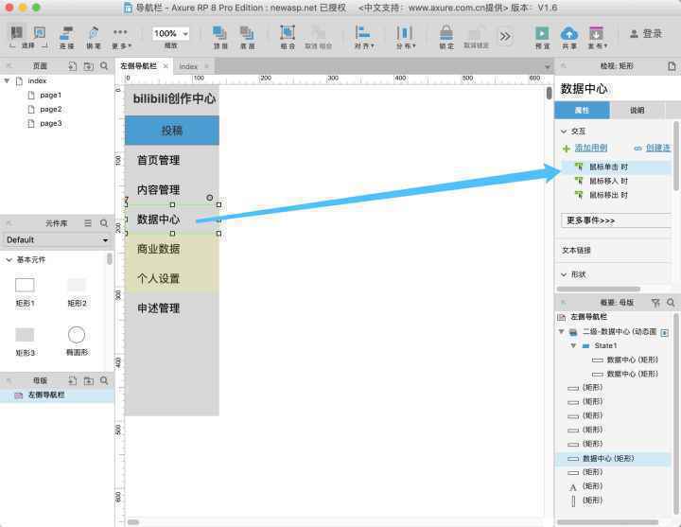The height and width of the screenshot is (527, 681).
Task: Add a new page in Pages panel
Action: [x=73, y=66]
